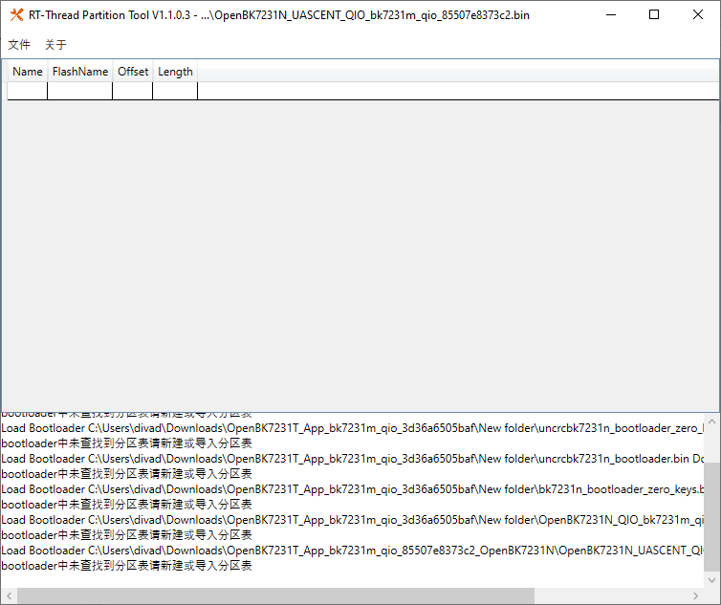
Task: Click the log scroll-down arrow
Action: [711, 580]
